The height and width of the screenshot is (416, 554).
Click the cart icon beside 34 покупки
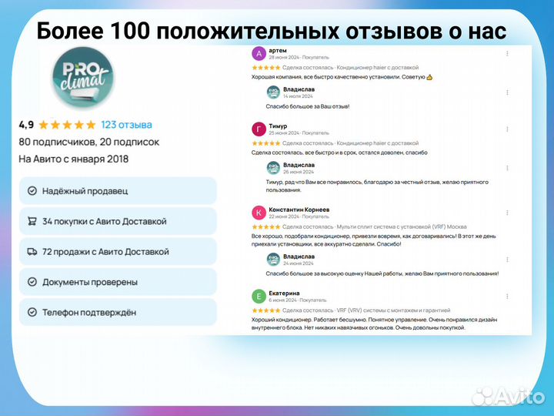(32, 221)
